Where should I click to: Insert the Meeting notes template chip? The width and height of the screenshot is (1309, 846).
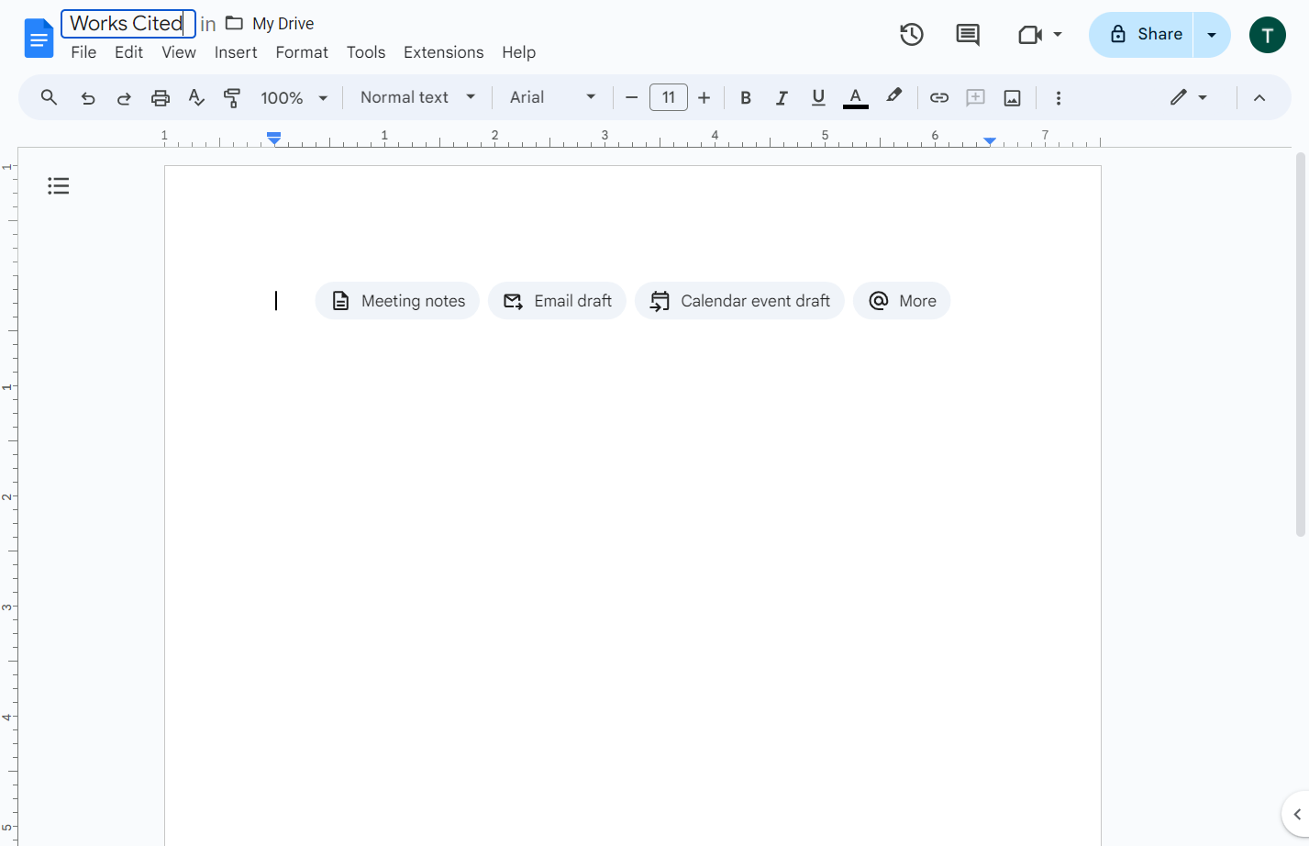[x=397, y=301]
